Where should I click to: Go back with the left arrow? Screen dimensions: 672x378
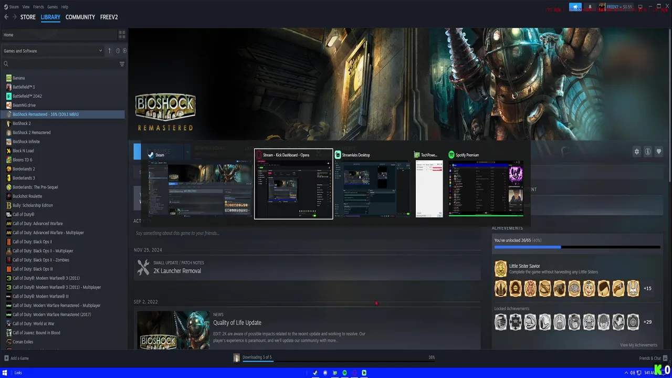(6, 17)
